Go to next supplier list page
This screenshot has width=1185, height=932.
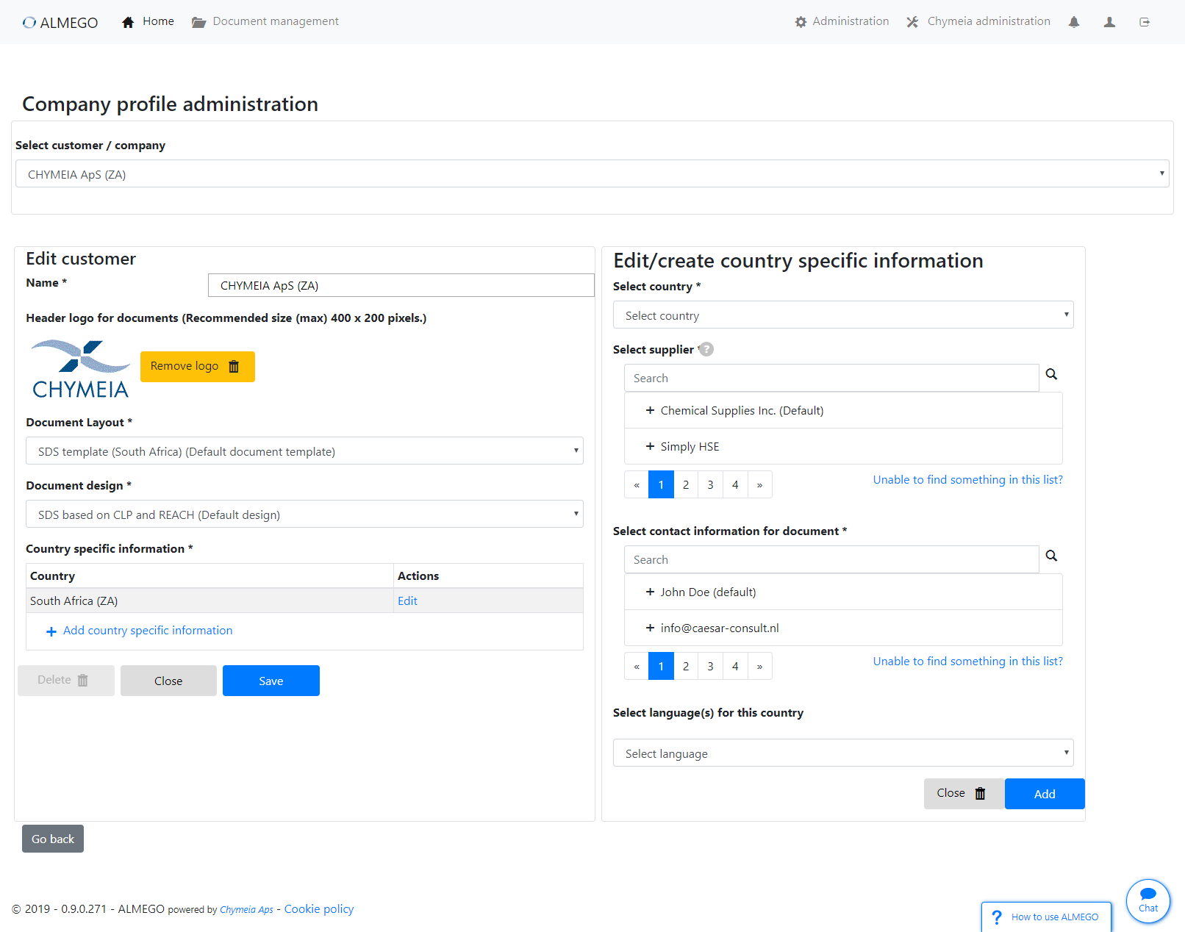tap(760, 484)
